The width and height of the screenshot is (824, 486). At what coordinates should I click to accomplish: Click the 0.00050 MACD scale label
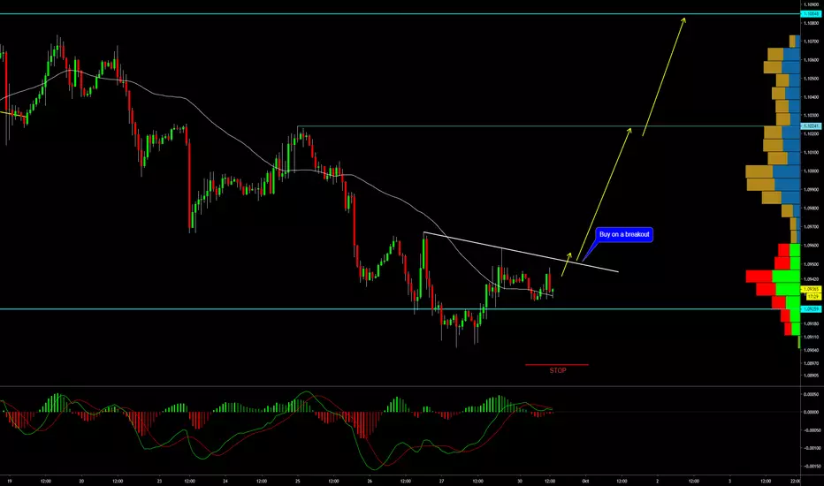(812, 394)
